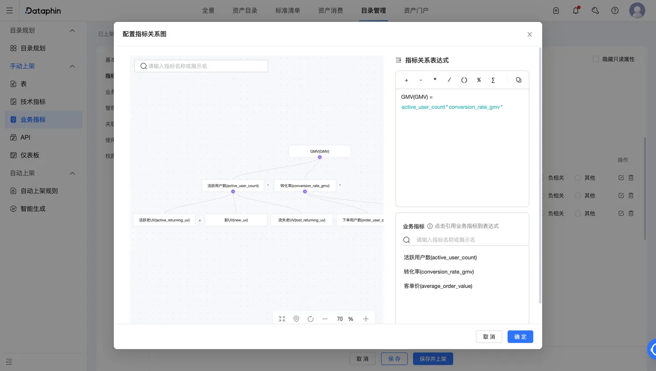
Task: Toggle the purple dot under the 活跃用户数 node
Action: (x=233, y=192)
